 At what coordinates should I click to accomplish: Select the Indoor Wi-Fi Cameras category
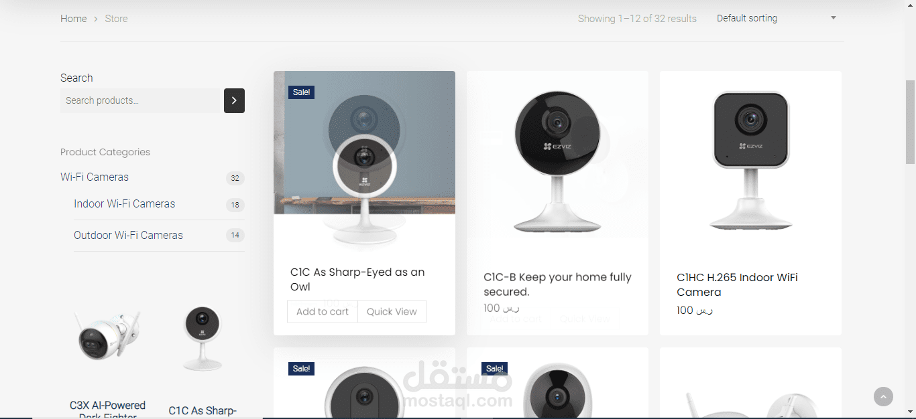point(125,203)
